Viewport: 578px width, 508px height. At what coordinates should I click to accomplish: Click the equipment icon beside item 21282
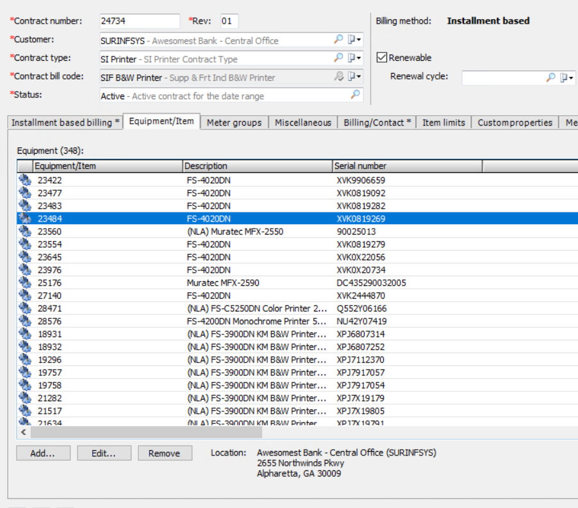click(25, 398)
